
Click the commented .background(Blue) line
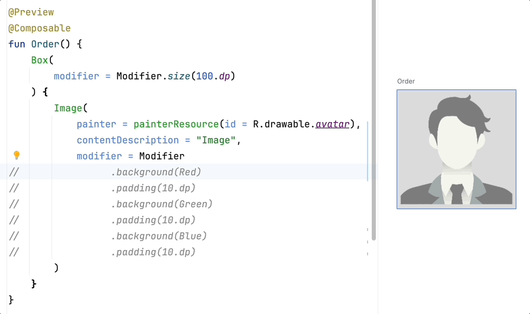[158, 236]
